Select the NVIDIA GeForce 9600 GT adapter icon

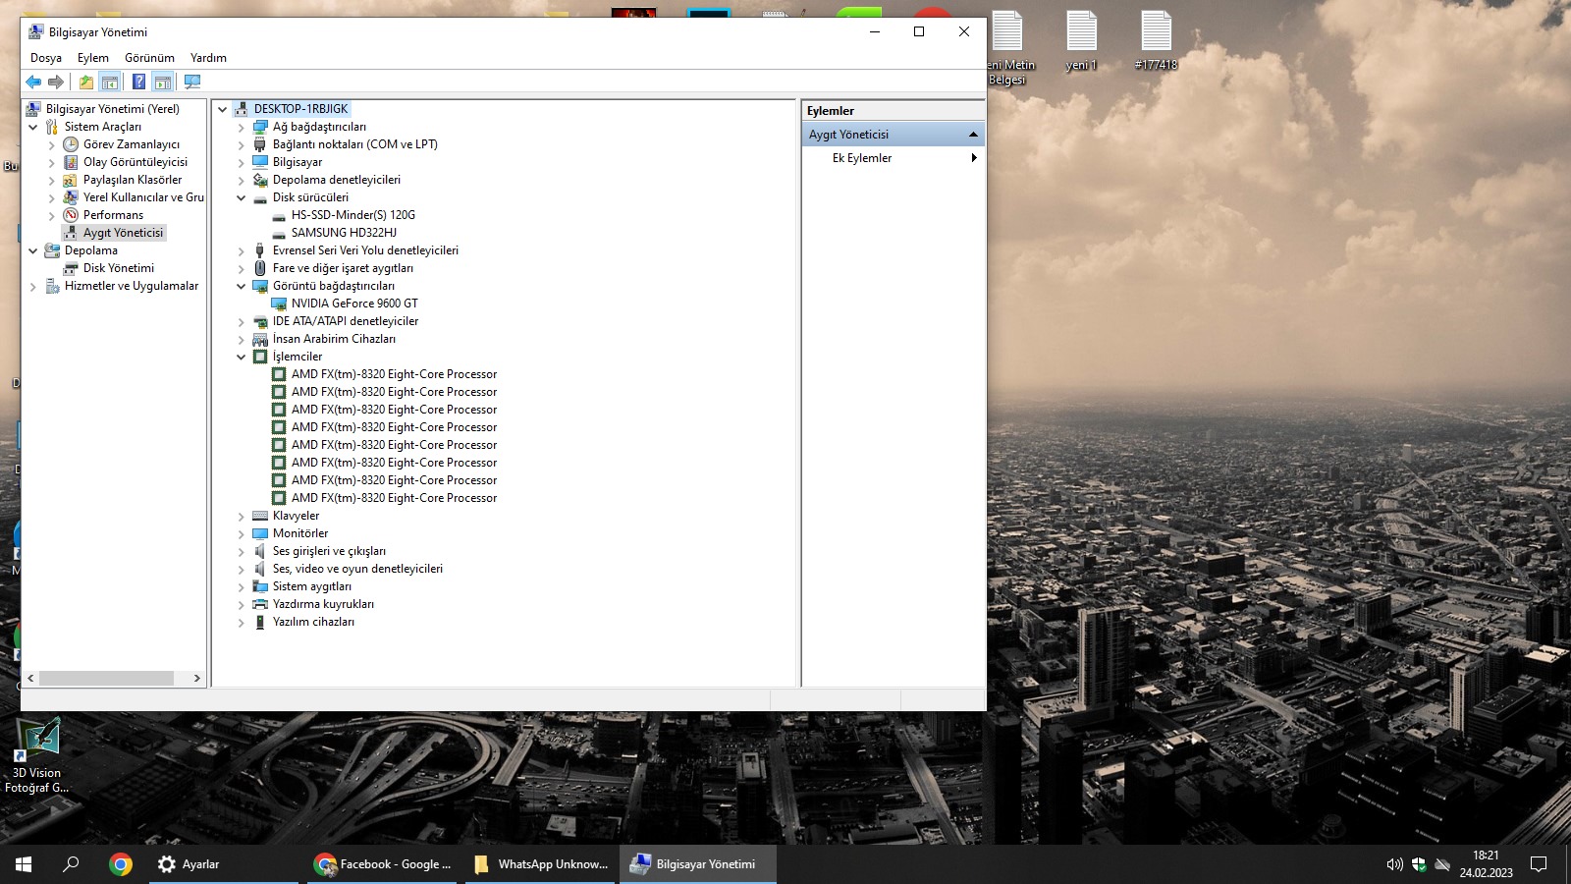(279, 304)
